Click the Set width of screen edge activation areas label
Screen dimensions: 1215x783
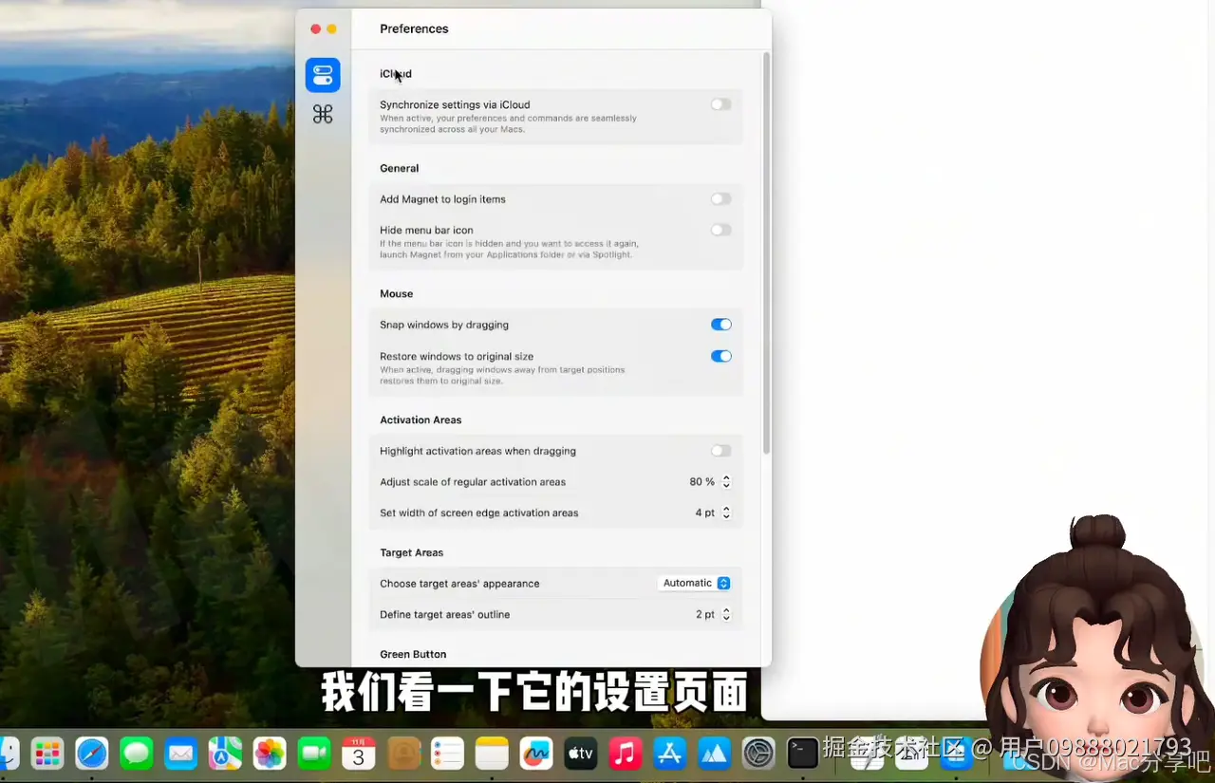click(479, 513)
